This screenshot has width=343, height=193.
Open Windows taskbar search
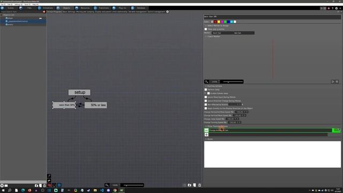pyautogui.click(x=10, y=190)
